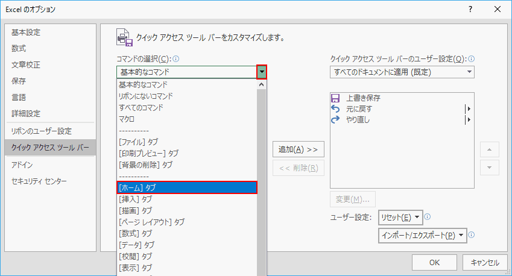Click the info icon next to コマンドの選択
This screenshot has height=276, width=512.
(x=176, y=58)
